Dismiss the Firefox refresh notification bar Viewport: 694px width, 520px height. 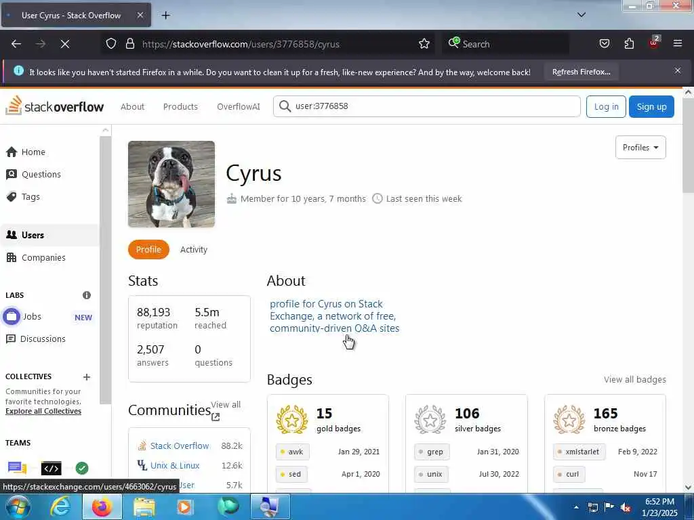tap(678, 70)
